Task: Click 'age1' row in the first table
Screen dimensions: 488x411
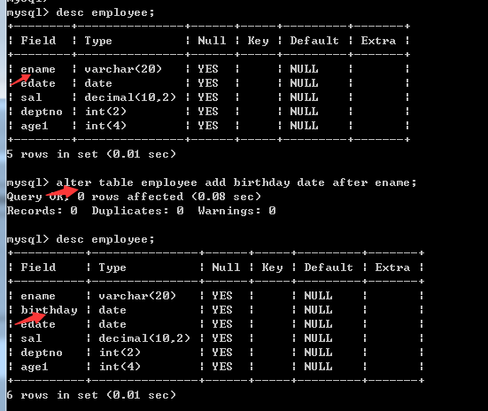Action: [208, 126]
